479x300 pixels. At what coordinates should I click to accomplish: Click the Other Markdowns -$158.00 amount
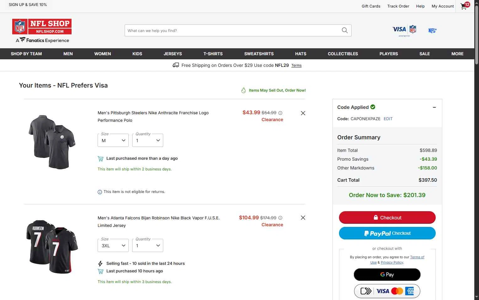pos(428,168)
